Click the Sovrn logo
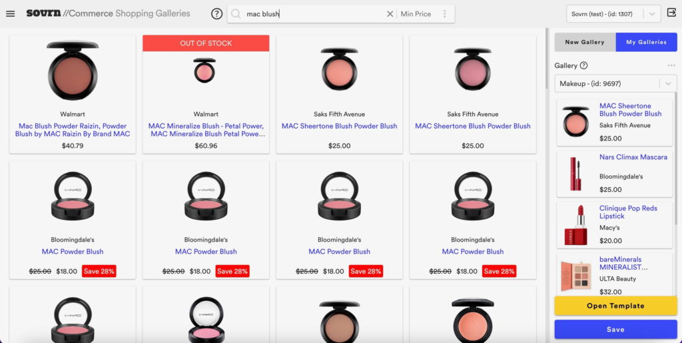Screen dimensions: 682x343 [43, 13]
